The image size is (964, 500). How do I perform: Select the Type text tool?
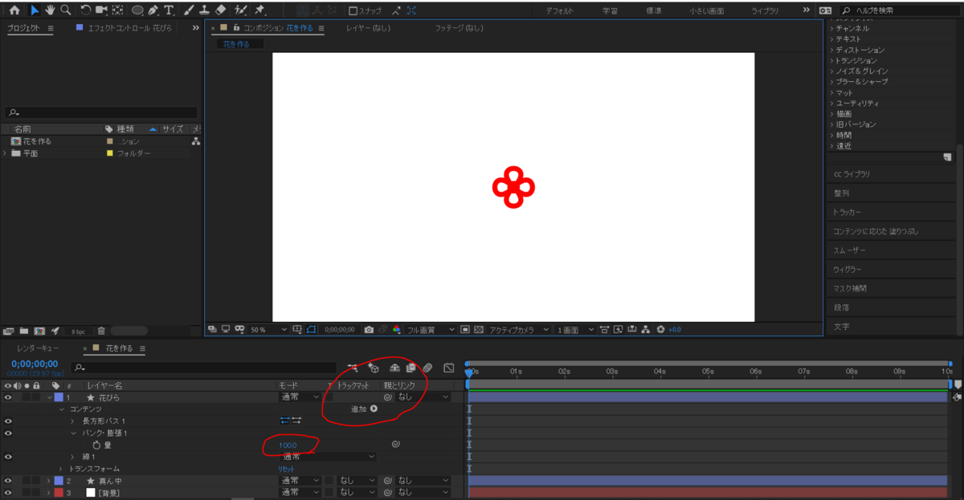pyautogui.click(x=169, y=10)
